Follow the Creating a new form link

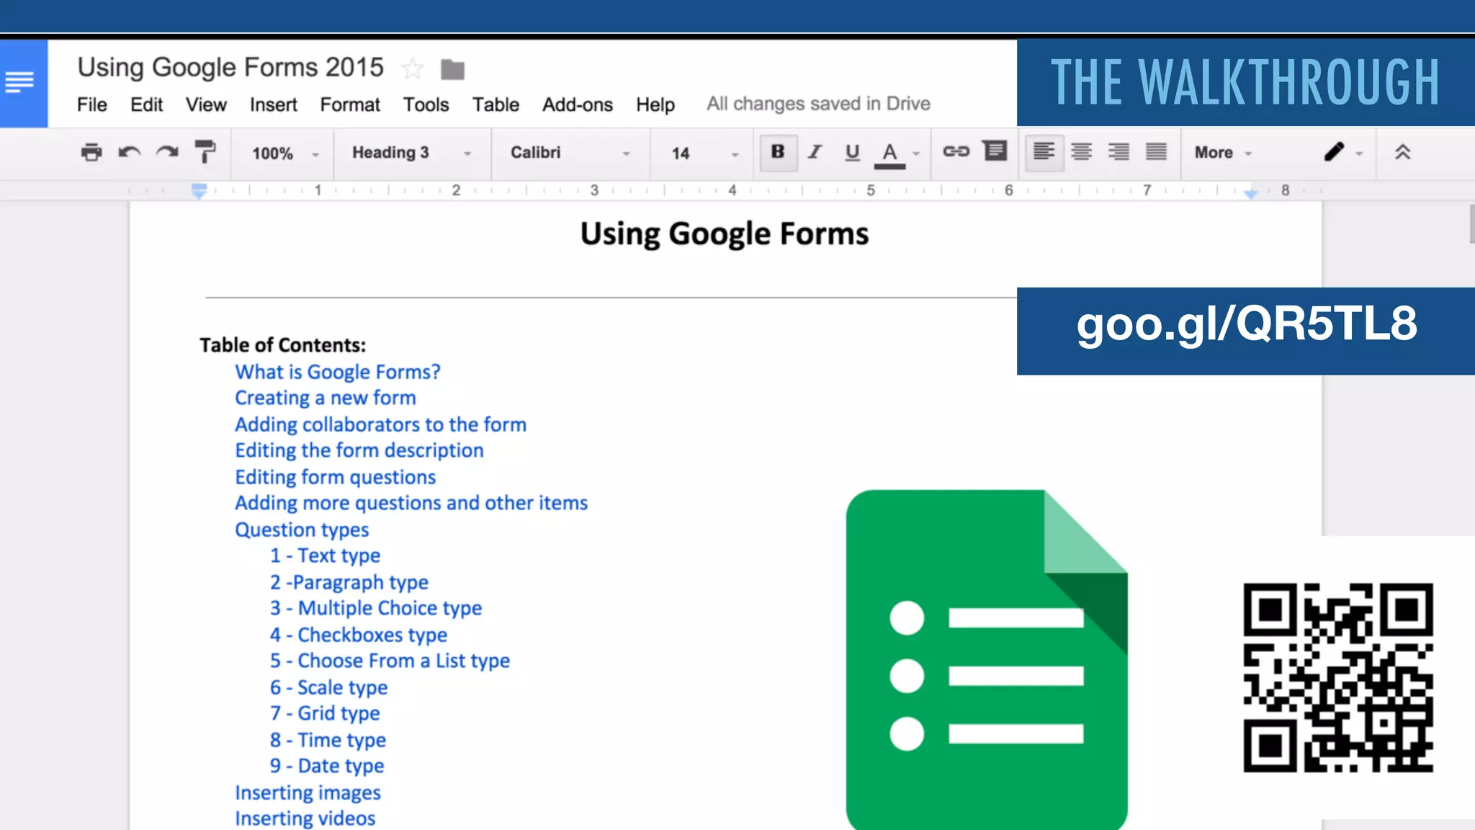point(325,398)
